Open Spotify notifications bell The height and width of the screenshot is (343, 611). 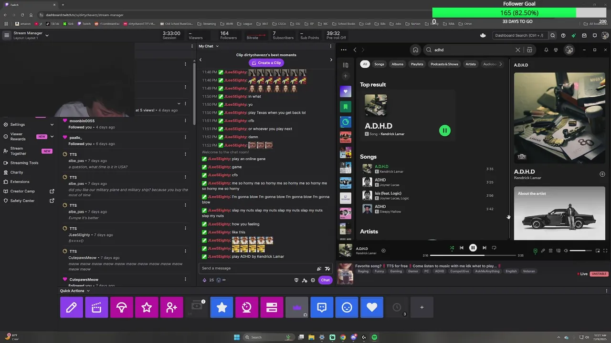pos(546,50)
